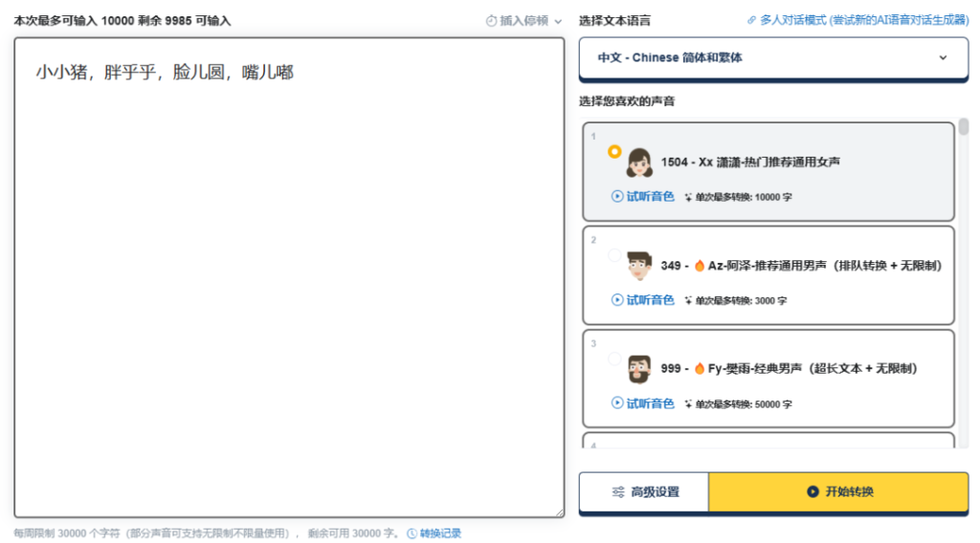980x543 pixels.
Task: Click the 349 Az-阿泽-推荐通用男声 title
Action: 801,266
